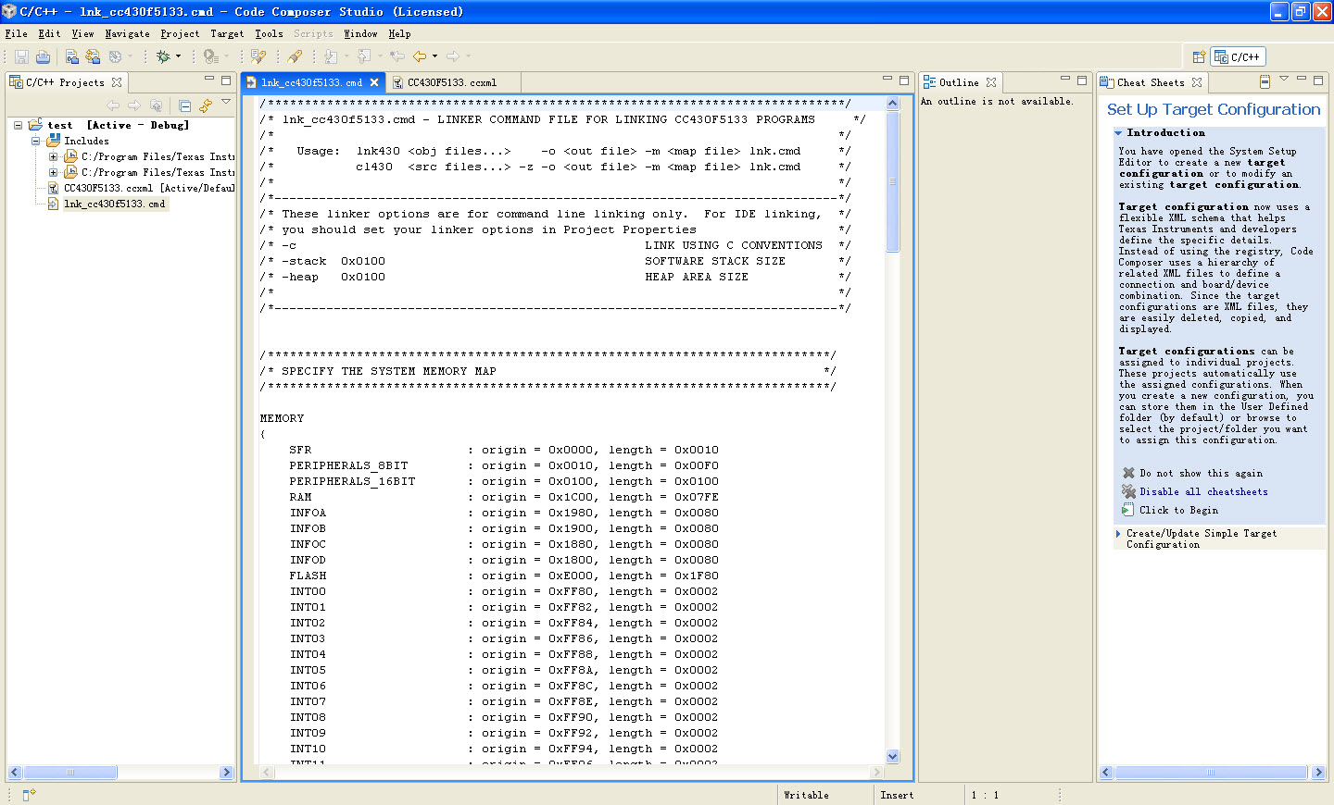Maximize the editor area
Screen dimensions: 1334x805
click(x=904, y=80)
